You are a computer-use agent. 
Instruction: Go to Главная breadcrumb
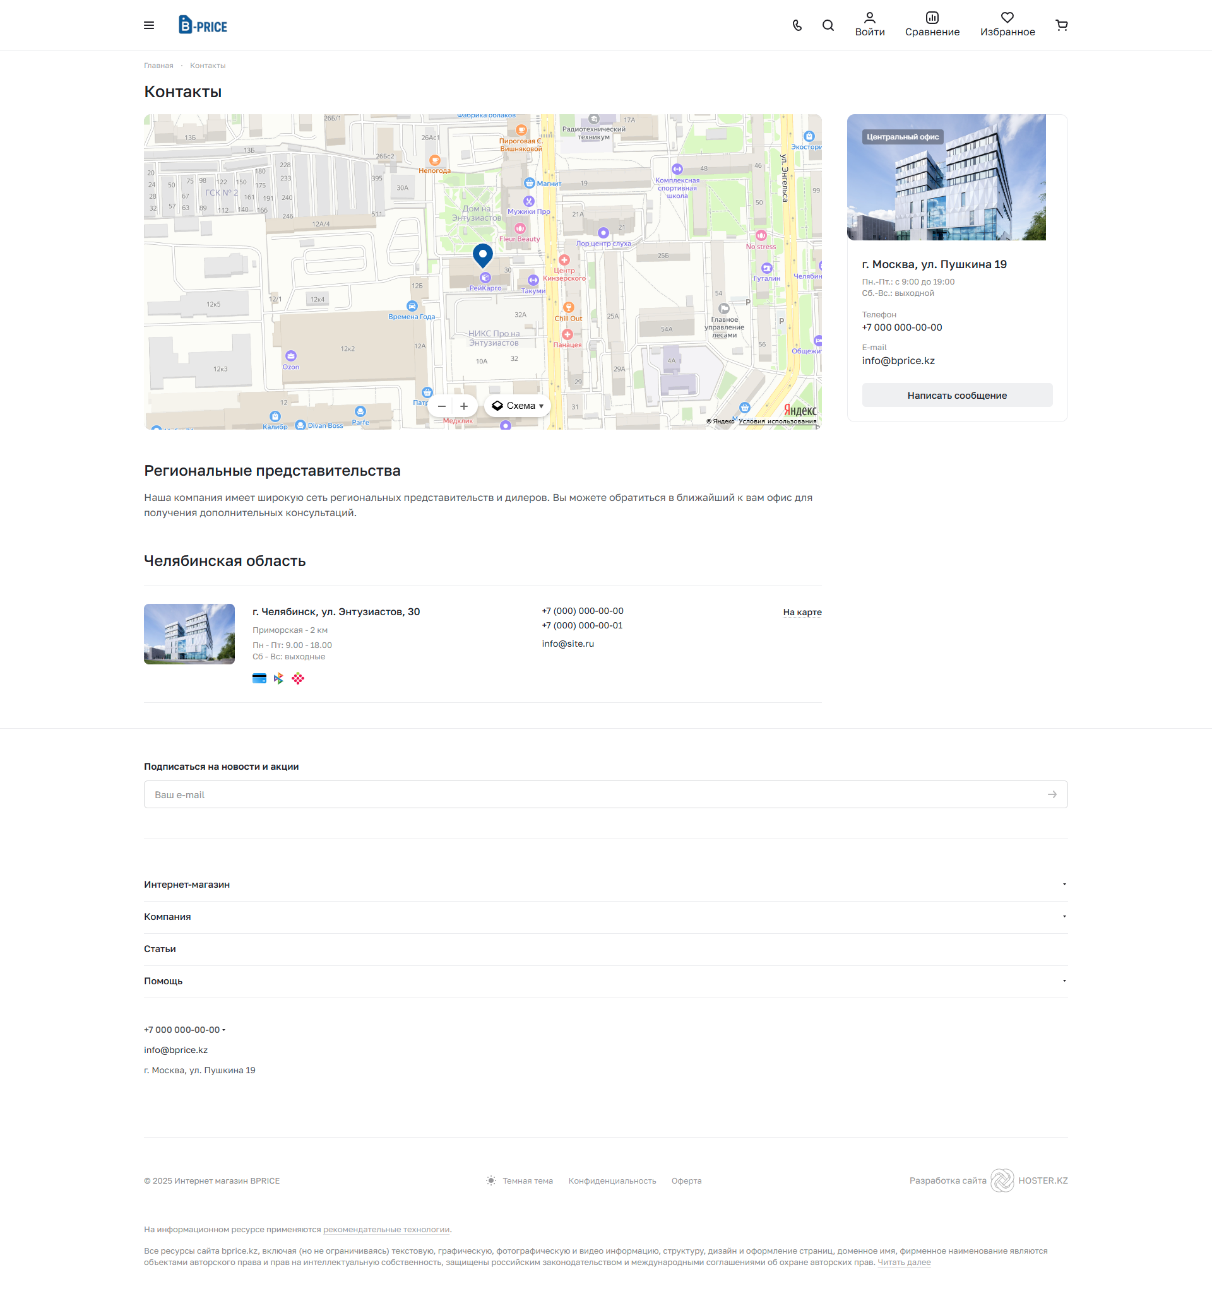(x=158, y=66)
